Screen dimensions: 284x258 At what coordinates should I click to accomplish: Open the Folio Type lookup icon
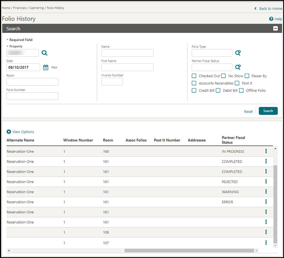(x=238, y=53)
